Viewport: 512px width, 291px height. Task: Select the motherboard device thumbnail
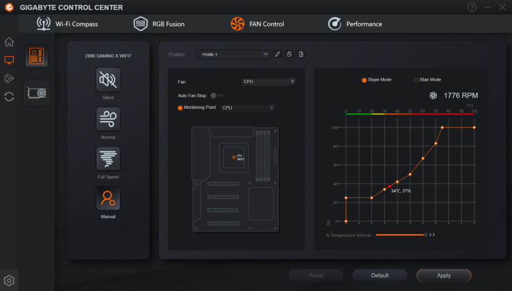click(37, 56)
